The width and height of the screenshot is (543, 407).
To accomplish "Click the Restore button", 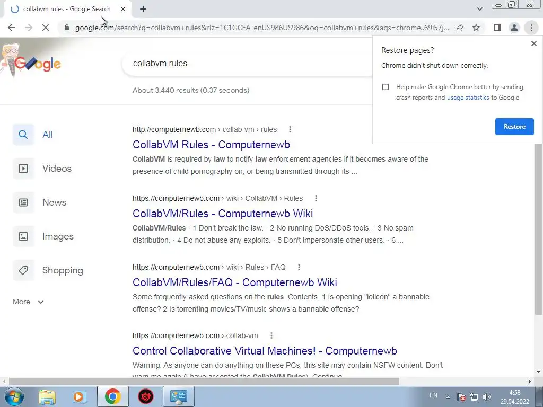I will pos(514,127).
